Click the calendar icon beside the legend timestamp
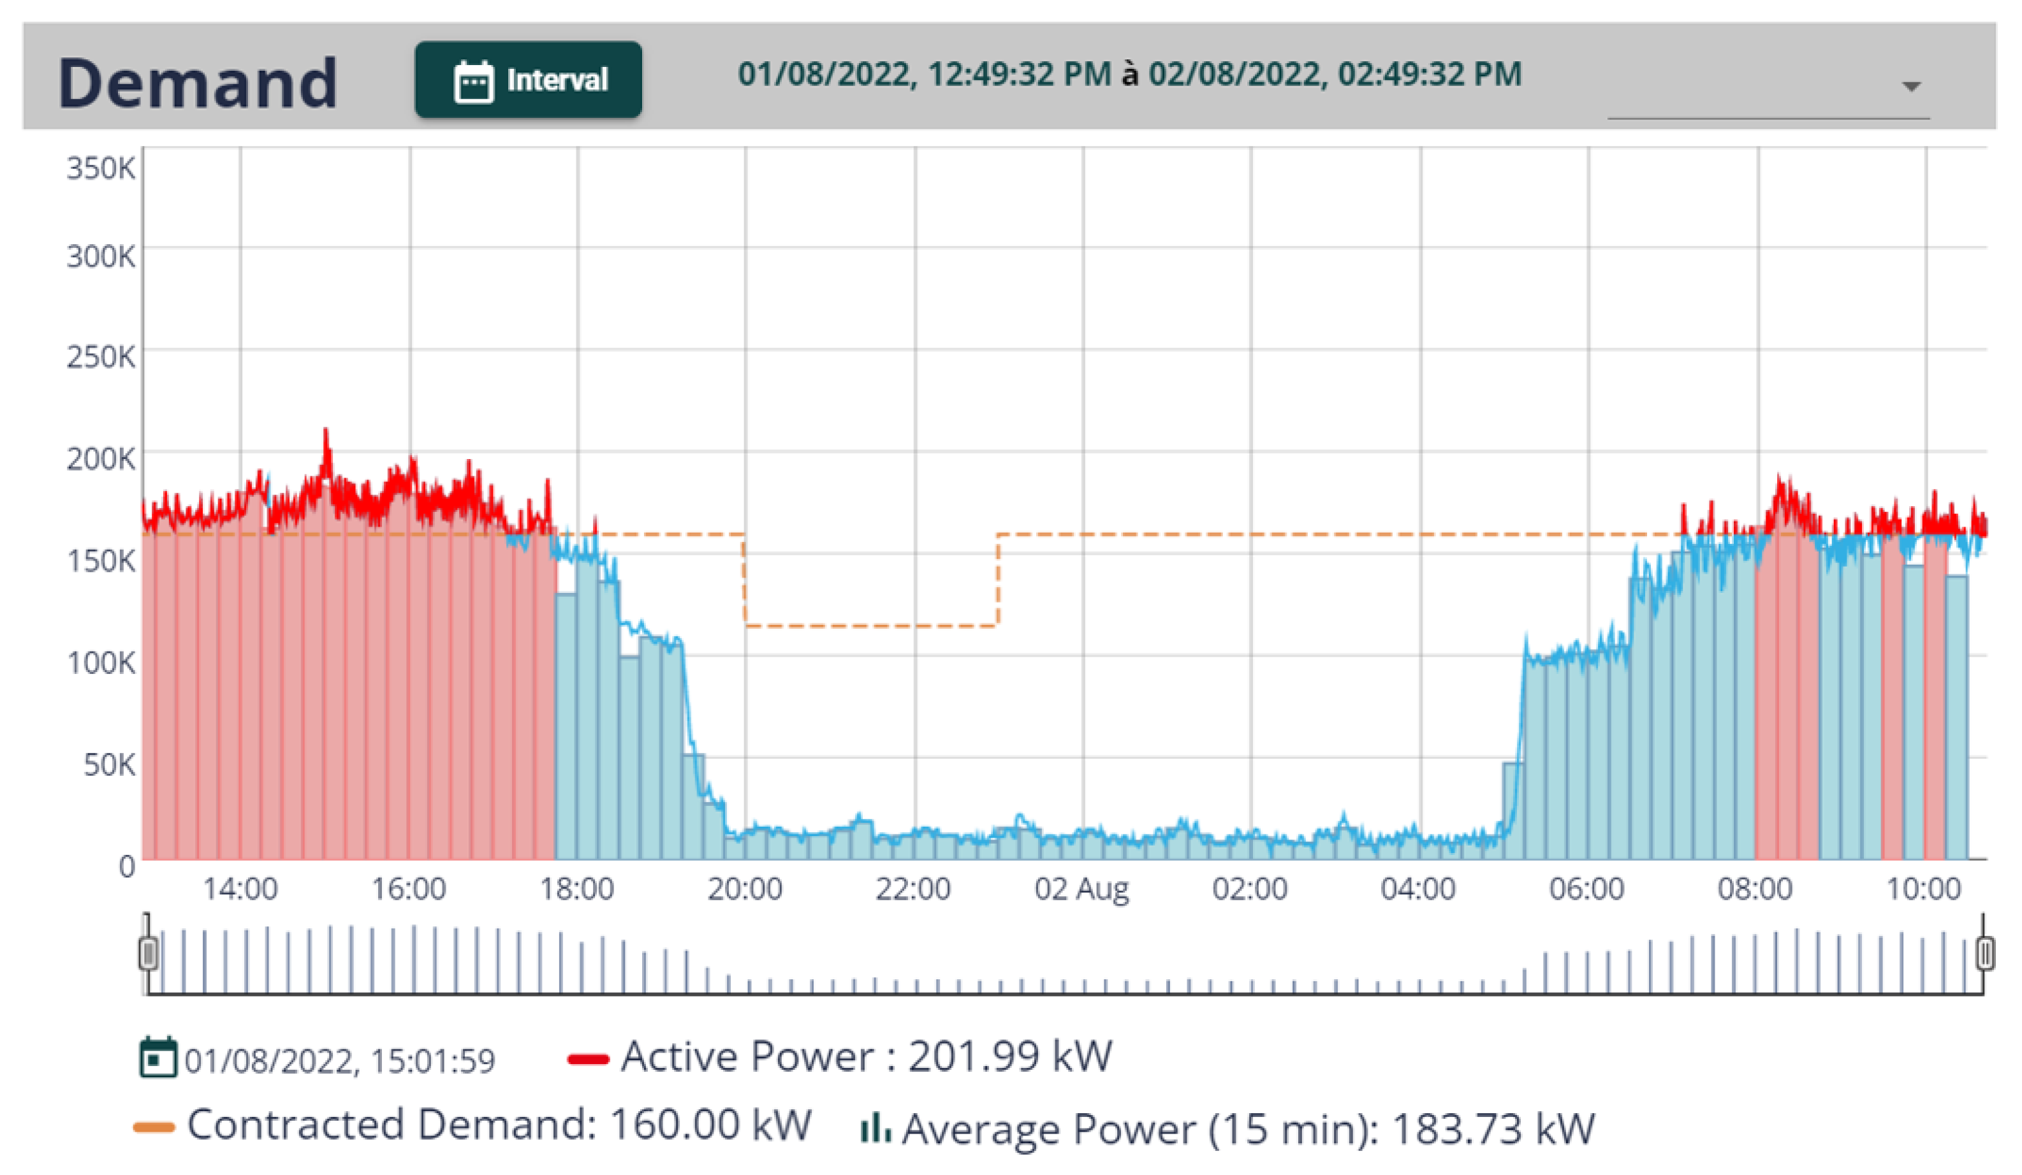This screenshot has width=2022, height=1175. (x=159, y=1057)
